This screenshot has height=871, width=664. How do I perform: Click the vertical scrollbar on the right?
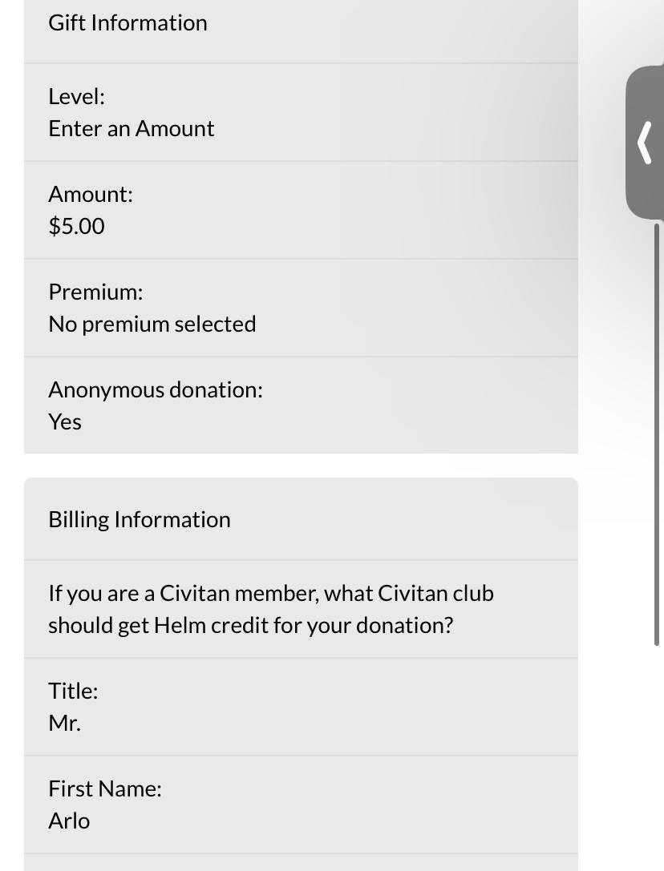(x=657, y=433)
